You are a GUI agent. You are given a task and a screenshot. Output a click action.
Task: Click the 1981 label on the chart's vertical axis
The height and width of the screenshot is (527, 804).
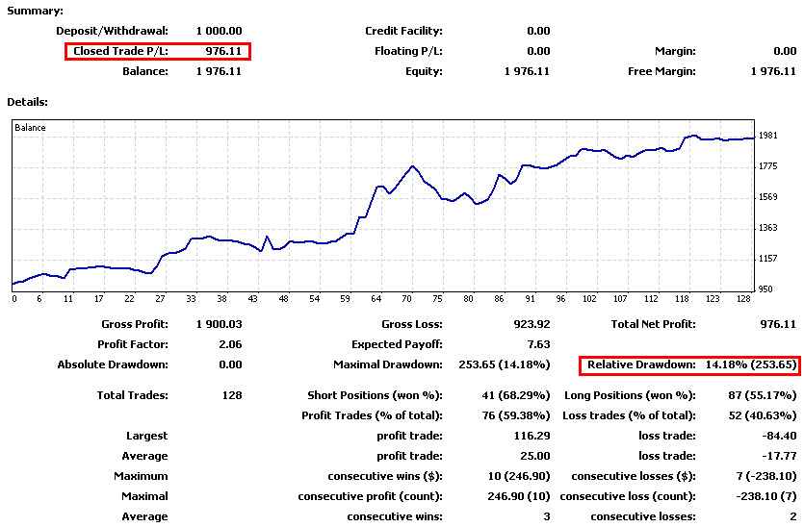767,136
